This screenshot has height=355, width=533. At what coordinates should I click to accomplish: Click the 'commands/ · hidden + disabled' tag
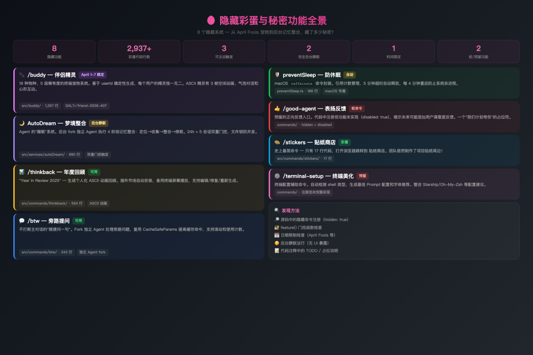coord(304,125)
